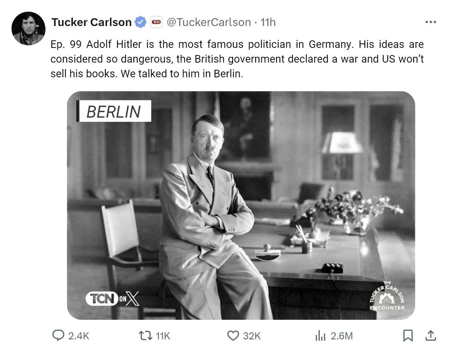Screen dimensions: 466x355
Task: Click the 11h timestamp
Action: [x=268, y=22]
